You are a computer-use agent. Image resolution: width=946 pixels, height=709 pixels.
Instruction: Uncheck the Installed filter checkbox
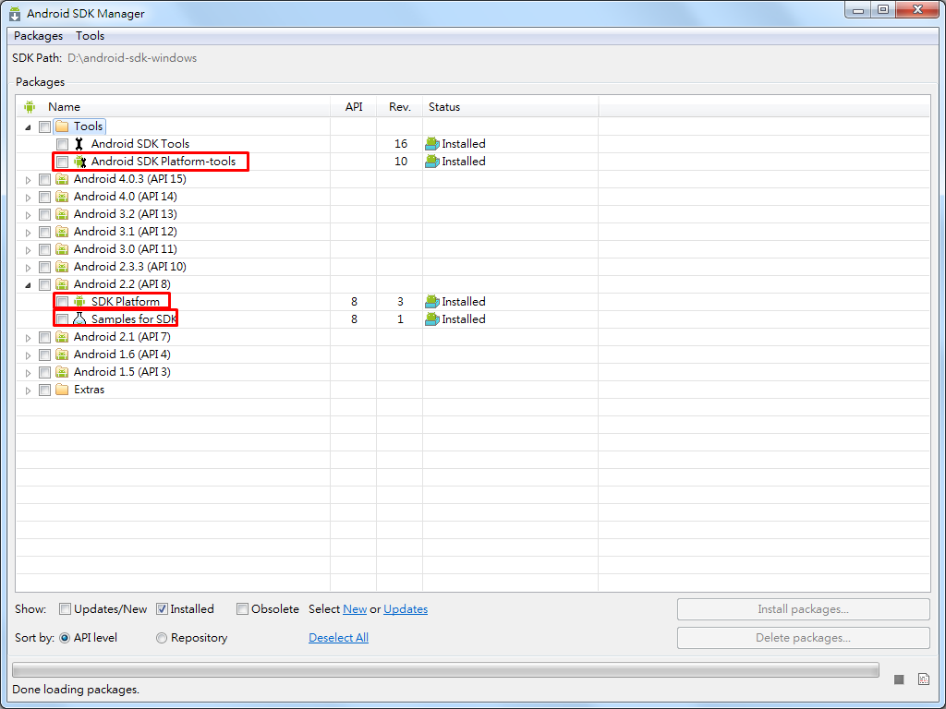click(162, 609)
